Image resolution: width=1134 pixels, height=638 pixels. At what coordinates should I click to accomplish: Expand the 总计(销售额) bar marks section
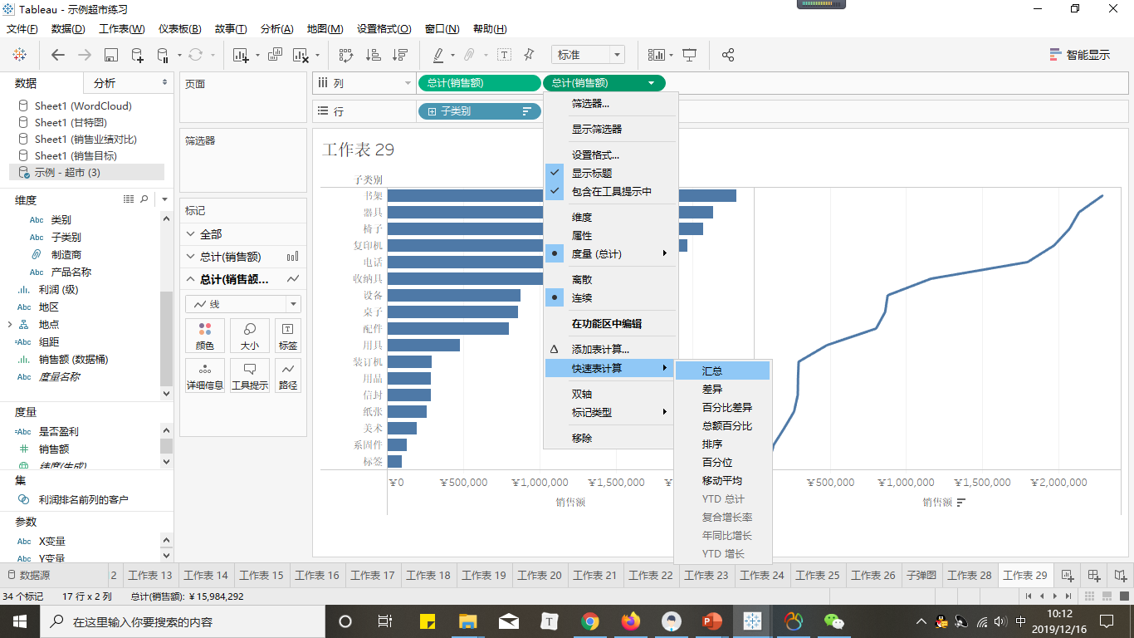(x=191, y=258)
